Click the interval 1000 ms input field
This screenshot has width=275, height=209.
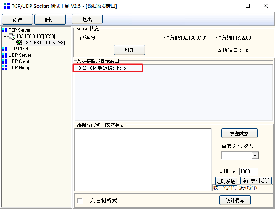248,171
